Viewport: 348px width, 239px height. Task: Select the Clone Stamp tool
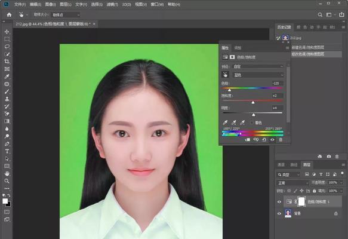7,99
